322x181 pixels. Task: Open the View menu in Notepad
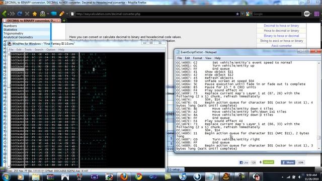(x=208, y=58)
